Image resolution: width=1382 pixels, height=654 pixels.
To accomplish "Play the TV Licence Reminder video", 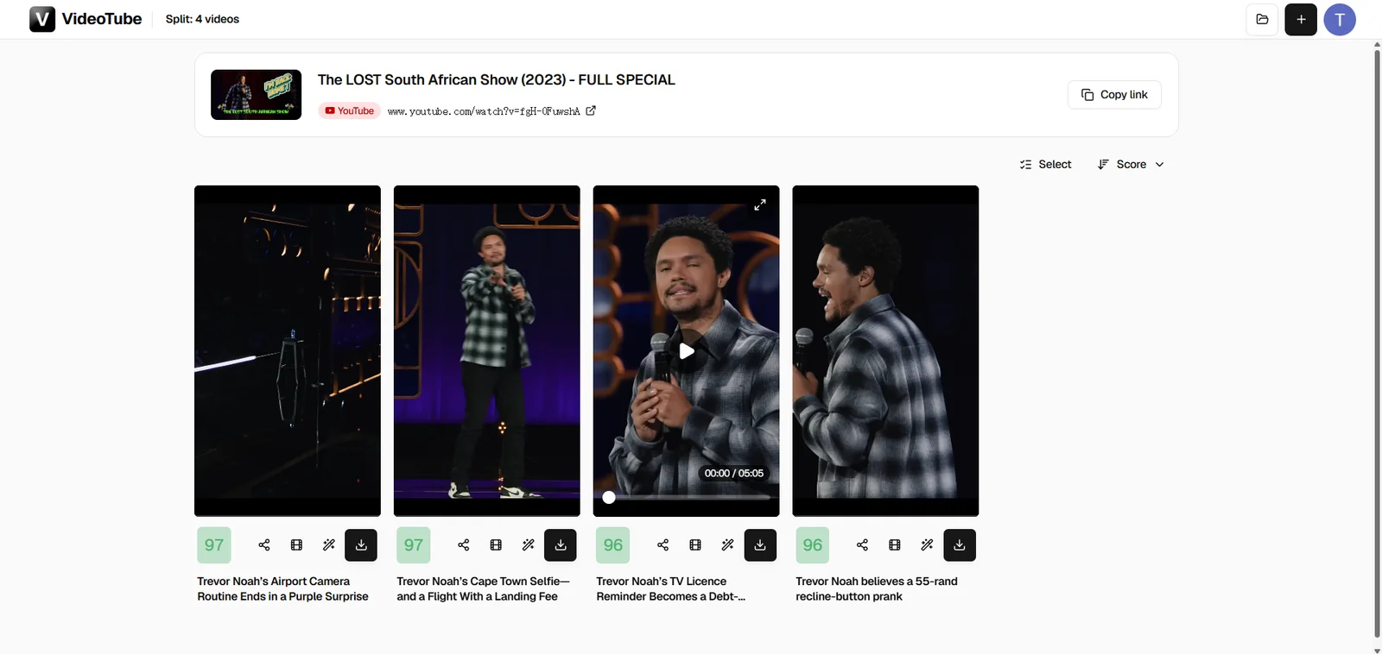I will (687, 351).
